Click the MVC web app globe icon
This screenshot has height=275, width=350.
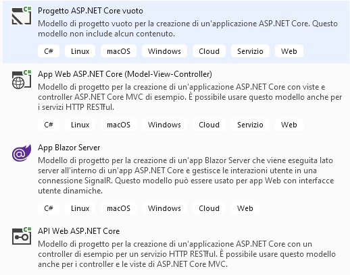(x=22, y=80)
